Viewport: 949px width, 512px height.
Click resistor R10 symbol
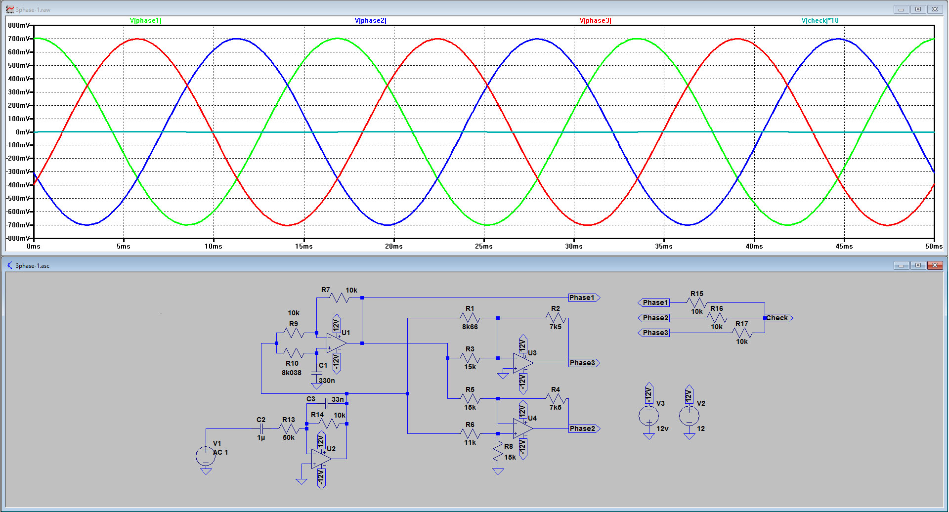294,353
